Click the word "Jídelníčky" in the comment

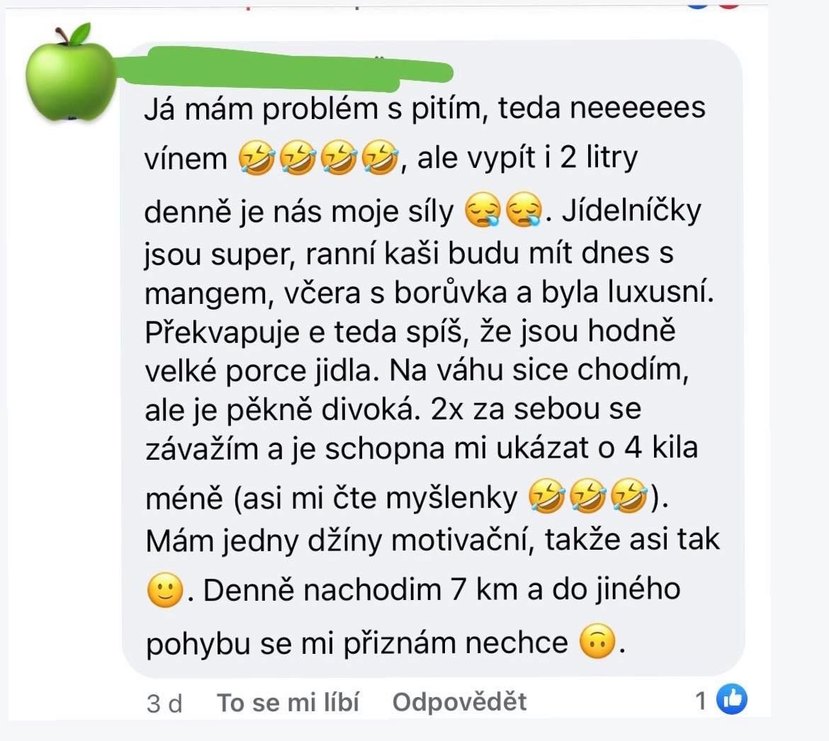[x=631, y=211]
